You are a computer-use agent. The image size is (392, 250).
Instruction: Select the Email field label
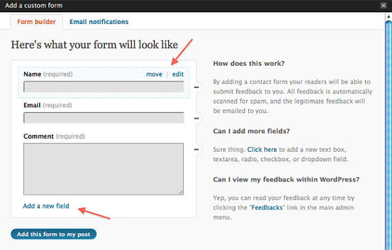pyautogui.click(x=32, y=105)
